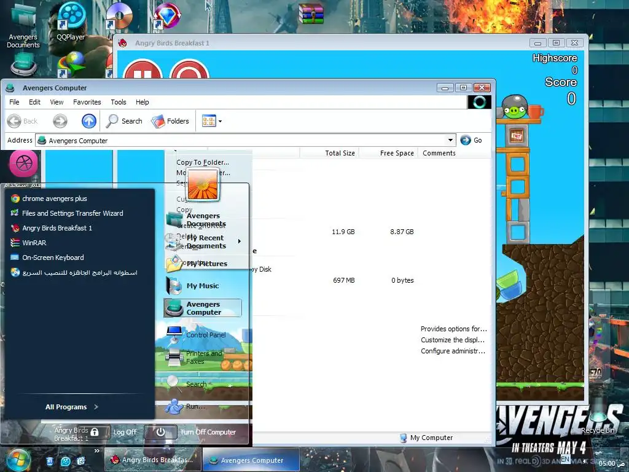Open the Edit menu

[34, 102]
